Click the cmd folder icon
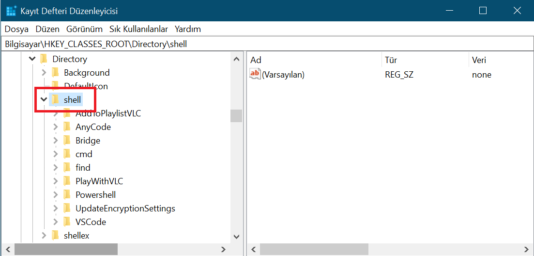This screenshot has width=534, height=256. (67, 154)
